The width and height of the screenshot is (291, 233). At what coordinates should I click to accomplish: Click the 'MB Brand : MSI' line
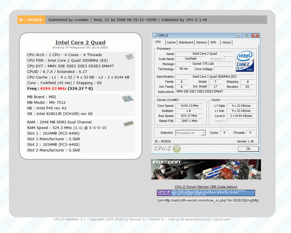click(42, 97)
